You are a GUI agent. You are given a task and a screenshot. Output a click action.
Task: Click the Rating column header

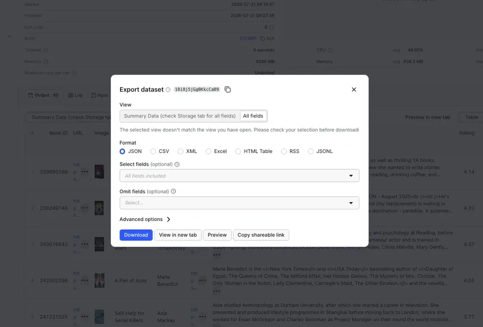467,133
